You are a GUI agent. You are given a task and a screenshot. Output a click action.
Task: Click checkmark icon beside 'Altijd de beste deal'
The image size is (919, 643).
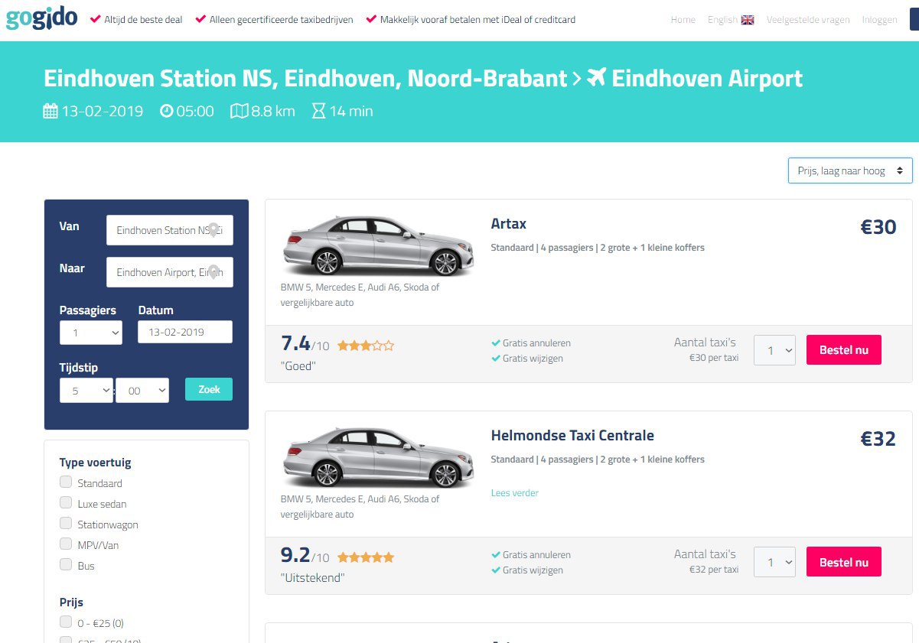[x=96, y=19]
